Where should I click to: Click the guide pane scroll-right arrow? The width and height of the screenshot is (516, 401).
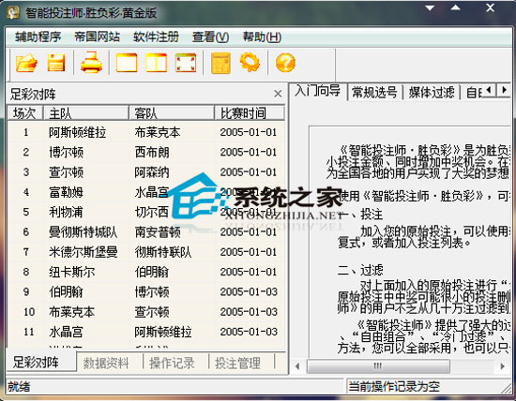(x=503, y=365)
